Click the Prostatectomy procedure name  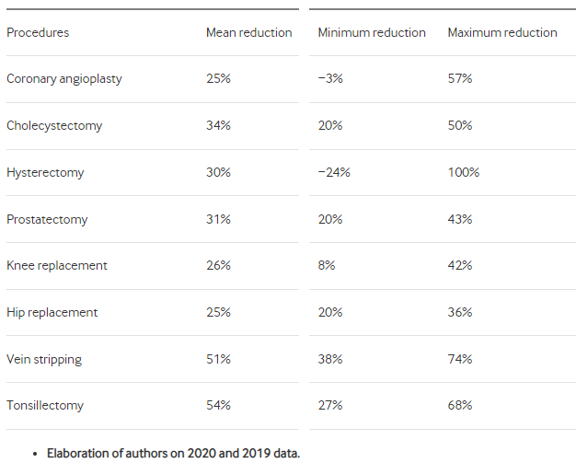point(47,219)
